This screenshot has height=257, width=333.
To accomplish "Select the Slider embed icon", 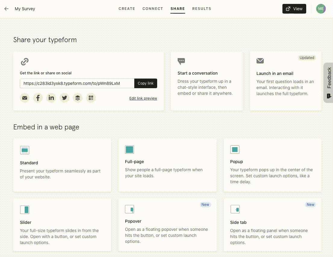I will tap(25, 210).
